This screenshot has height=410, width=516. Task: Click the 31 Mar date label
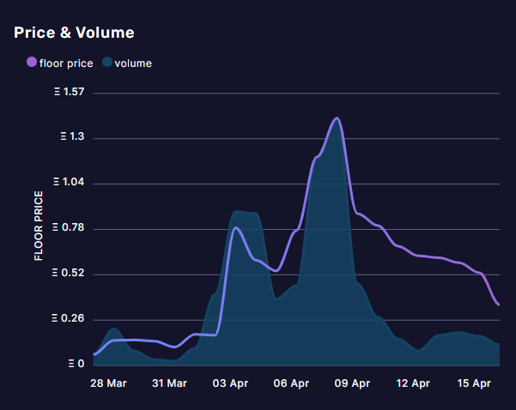170,383
